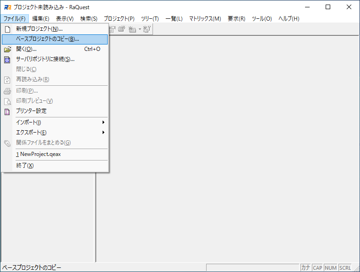Click the NUM status bar indicator

click(x=331, y=267)
